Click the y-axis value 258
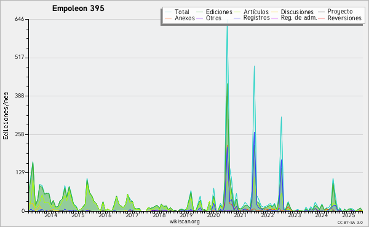The image size is (369, 227). [20, 134]
